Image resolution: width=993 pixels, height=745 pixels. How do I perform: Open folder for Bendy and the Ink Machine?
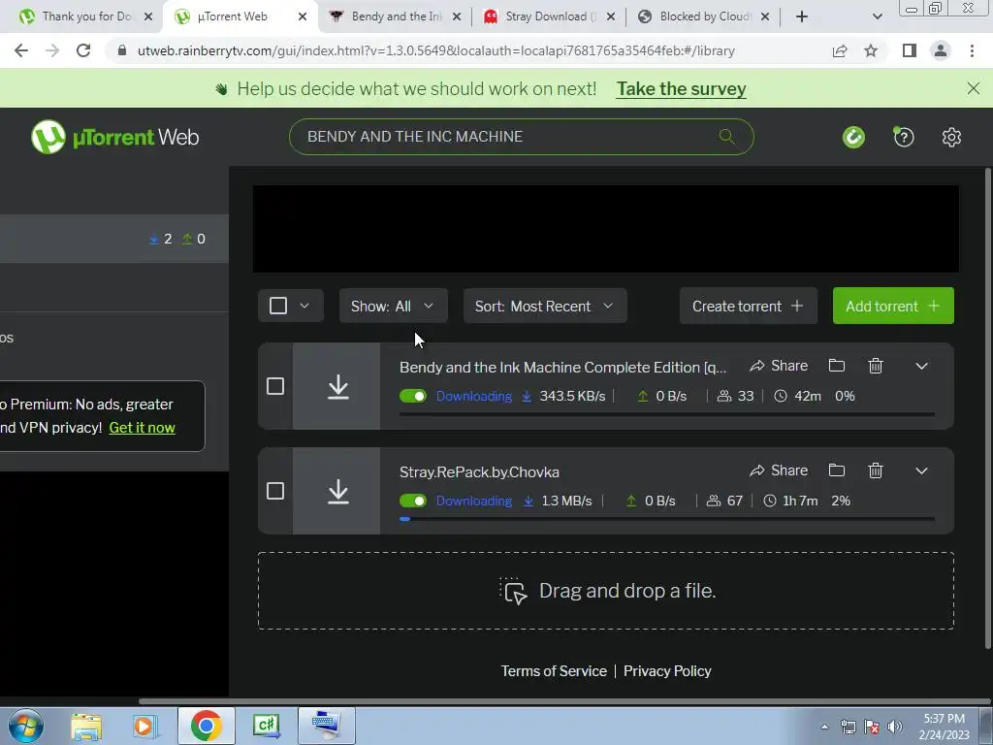pos(837,366)
